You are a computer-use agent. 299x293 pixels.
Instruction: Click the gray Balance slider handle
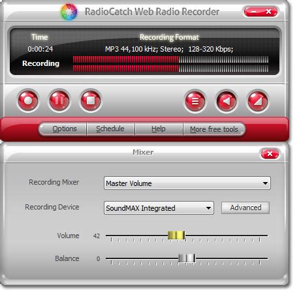(x=187, y=258)
